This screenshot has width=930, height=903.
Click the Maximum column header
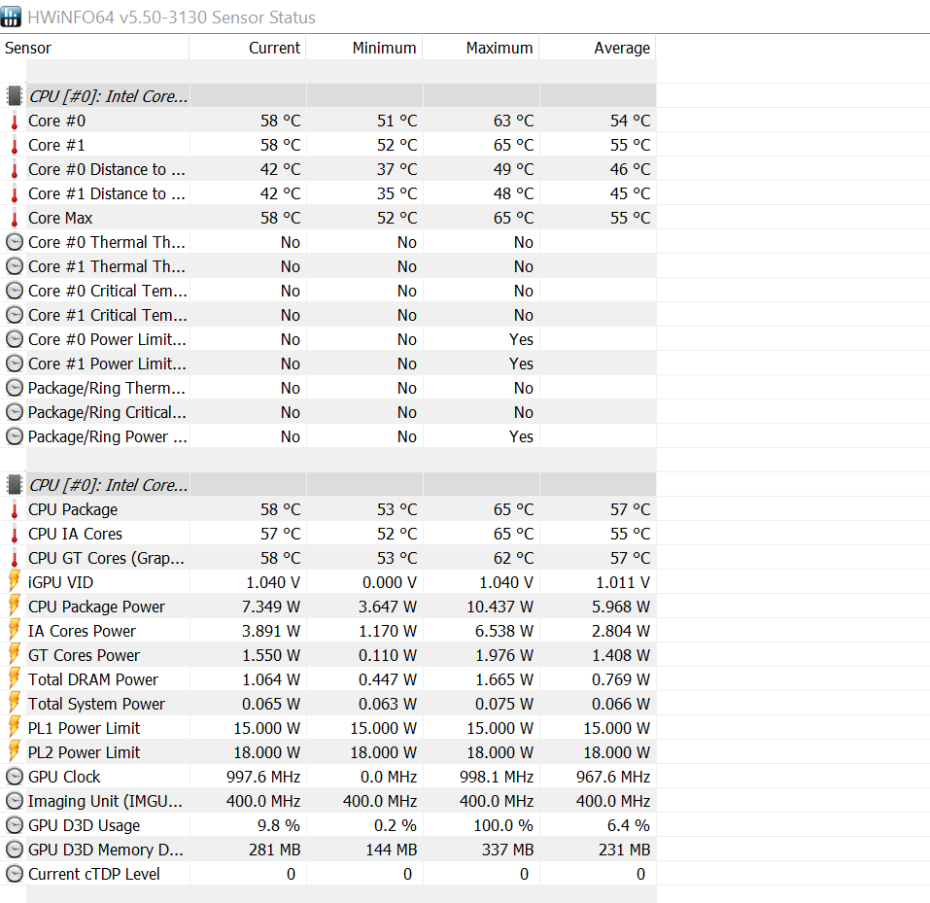[481, 48]
